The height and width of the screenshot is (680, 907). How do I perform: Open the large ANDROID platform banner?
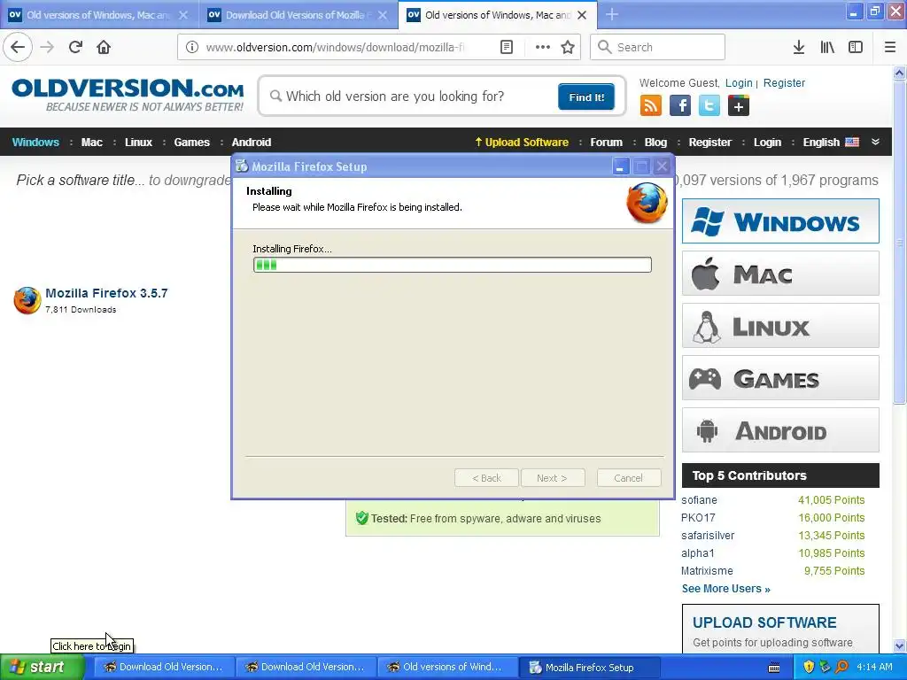click(780, 430)
